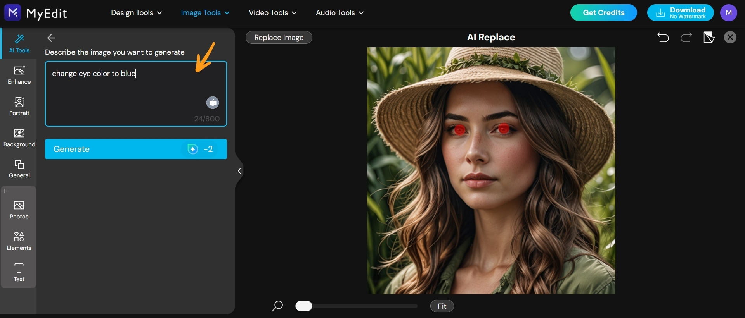The width and height of the screenshot is (745, 318).
Task: Click the back arrow in the panel
Action: (51, 38)
